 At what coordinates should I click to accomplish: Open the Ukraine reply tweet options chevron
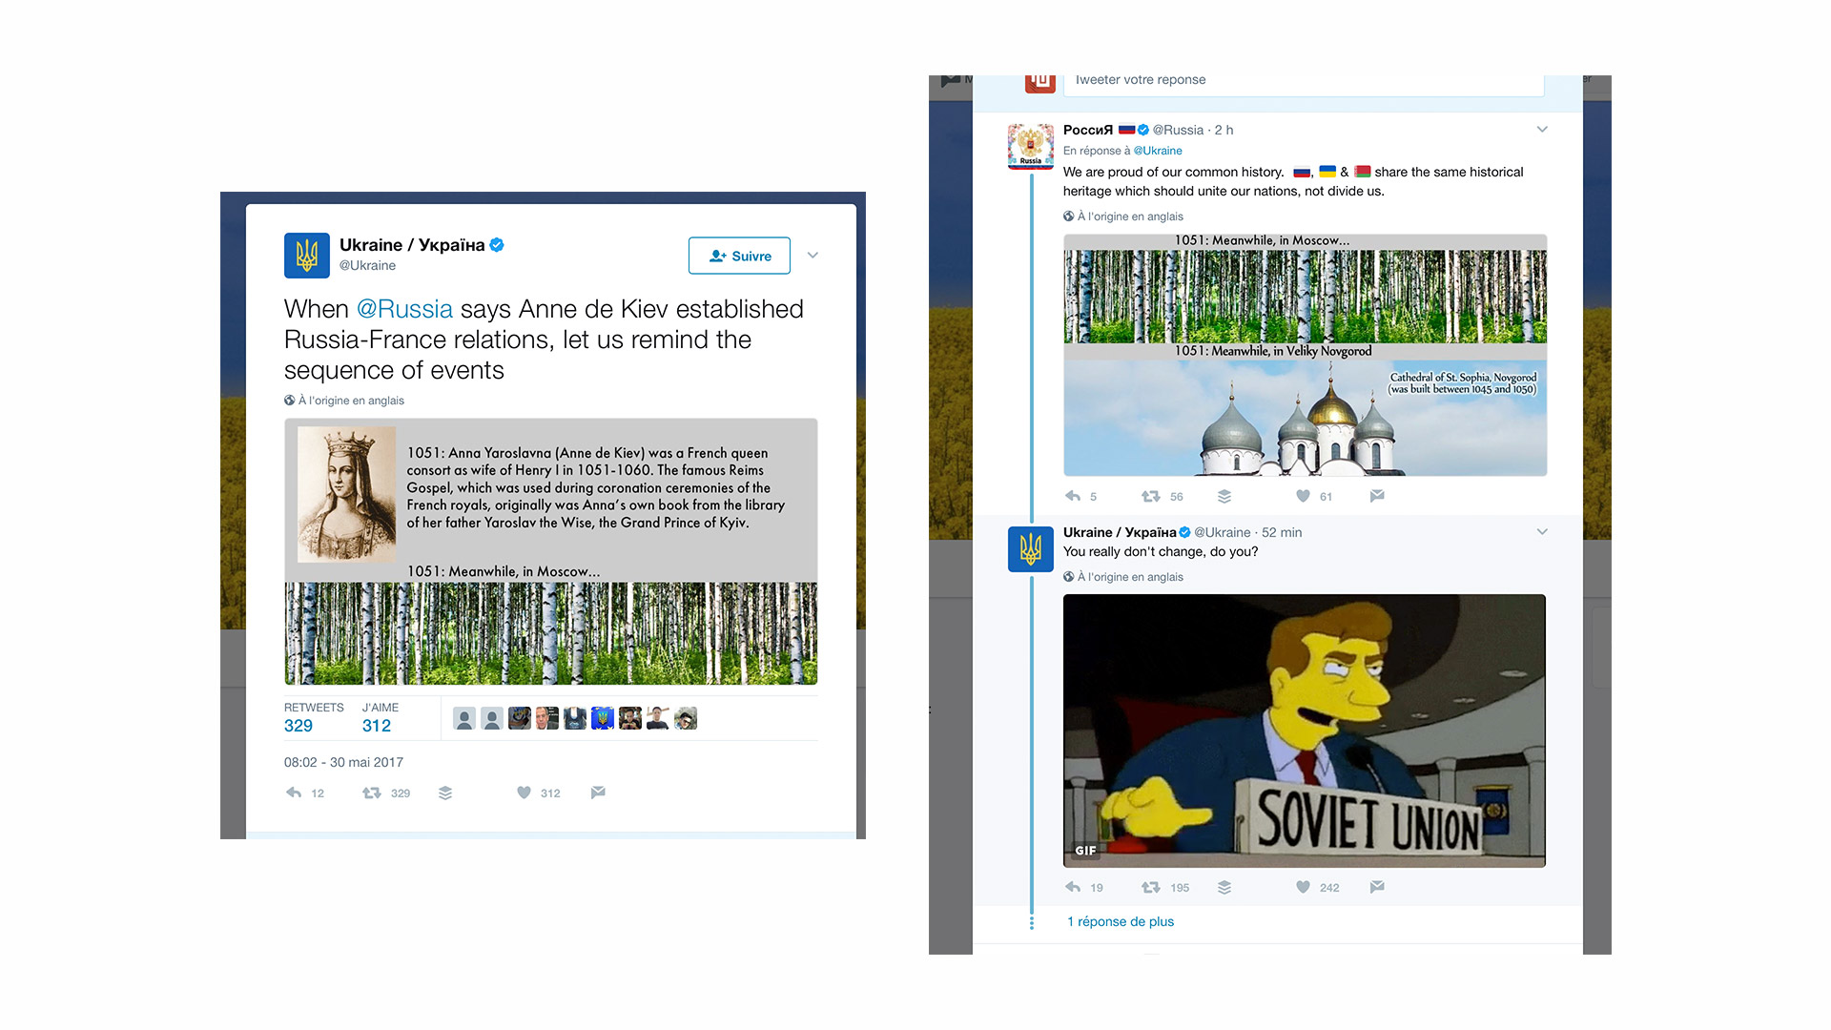tap(1542, 532)
